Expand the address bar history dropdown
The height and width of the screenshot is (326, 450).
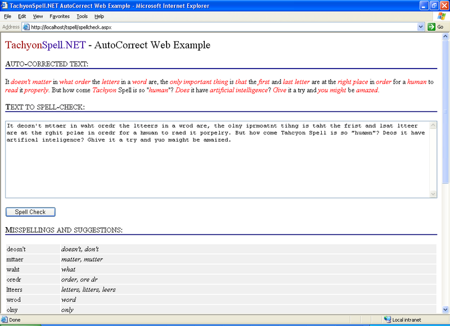tap(420, 27)
